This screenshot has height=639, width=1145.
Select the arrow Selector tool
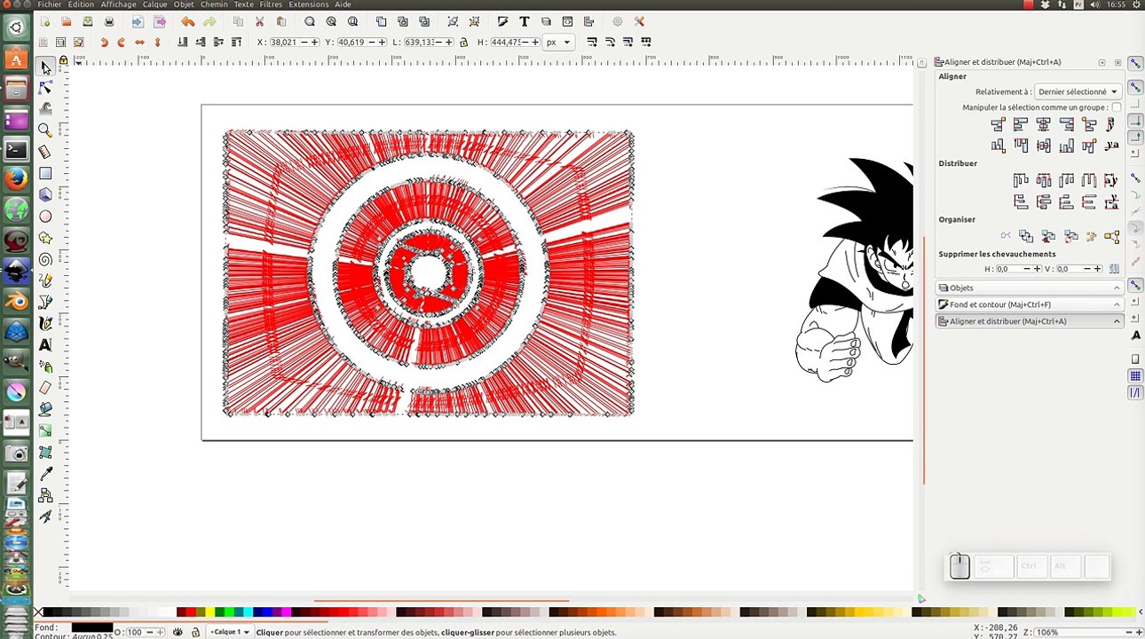(45, 67)
